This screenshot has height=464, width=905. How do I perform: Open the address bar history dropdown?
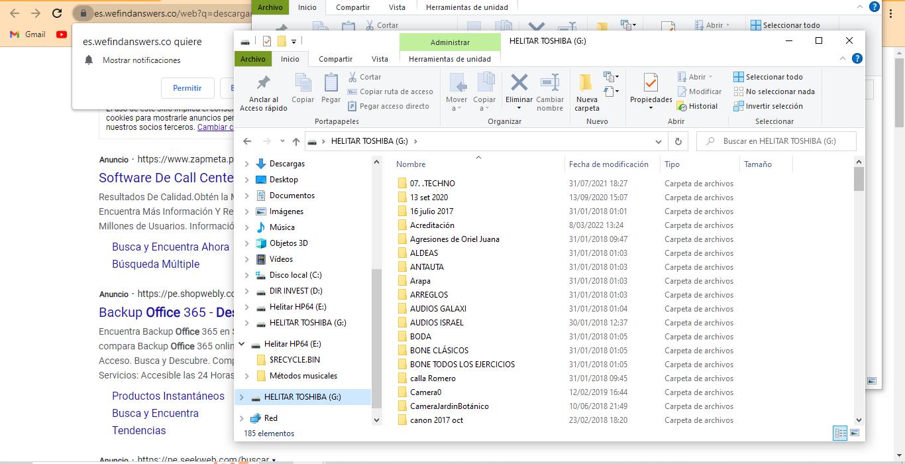pos(658,141)
